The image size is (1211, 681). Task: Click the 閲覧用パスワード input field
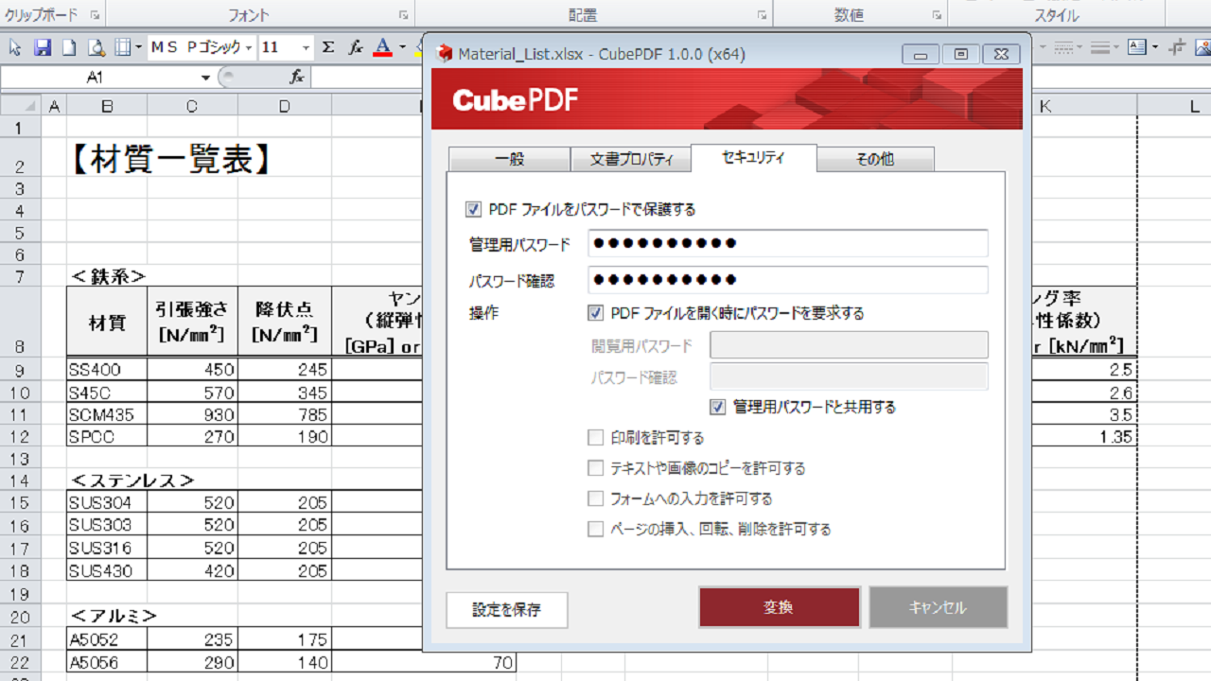tap(849, 345)
